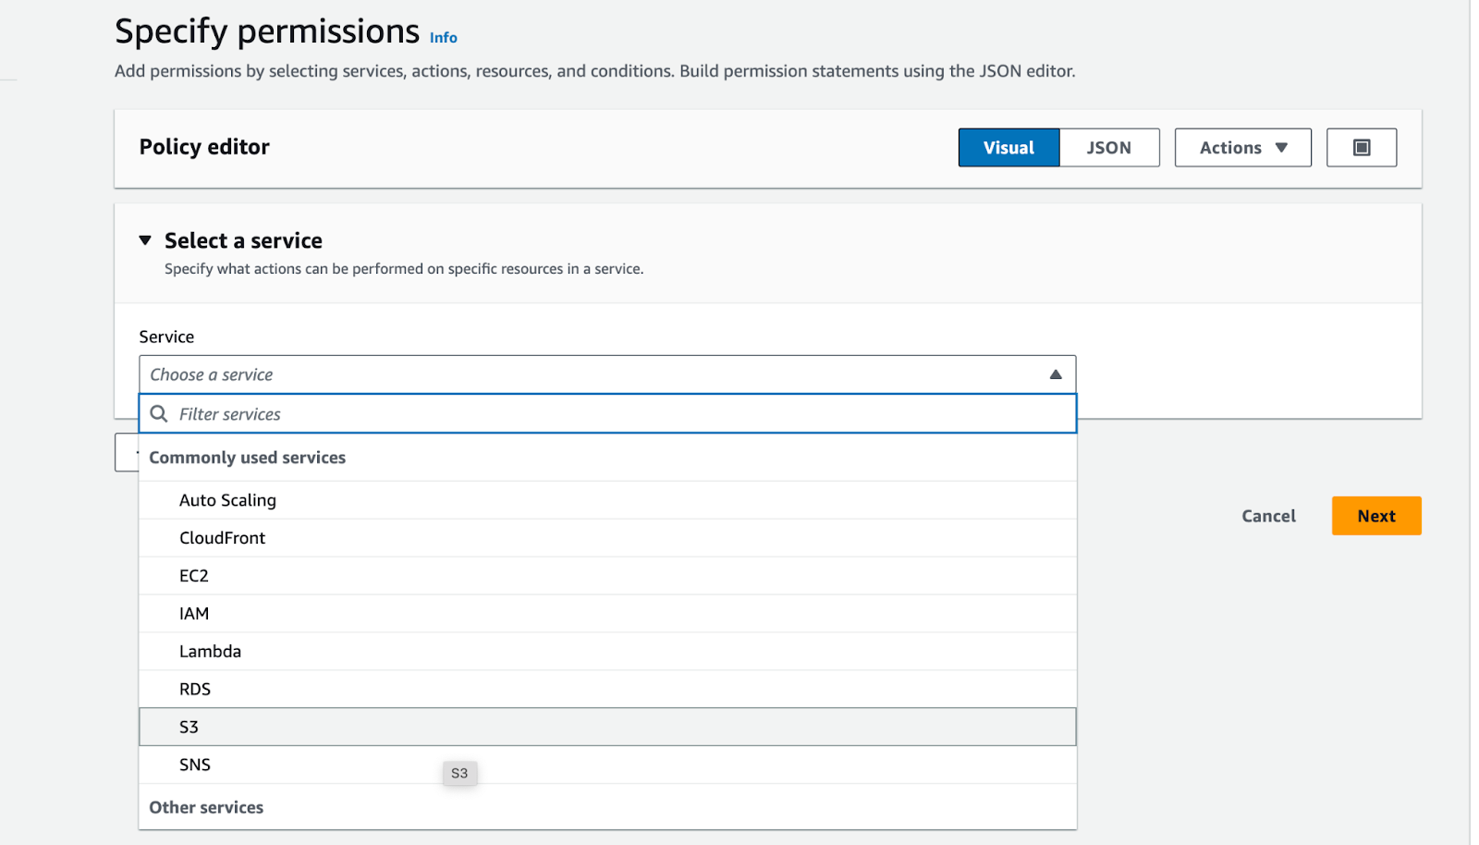Choose SNS from the service list
This screenshot has height=845, width=1479.
[x=195, y=765]
